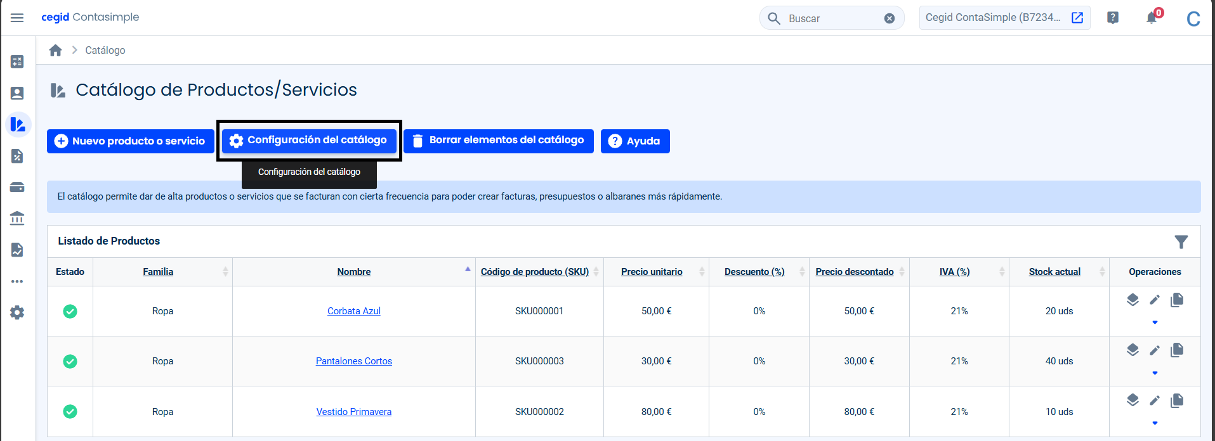
Task: Edit Corbata Azul with the pencil icon
Action: [1155, 300]
